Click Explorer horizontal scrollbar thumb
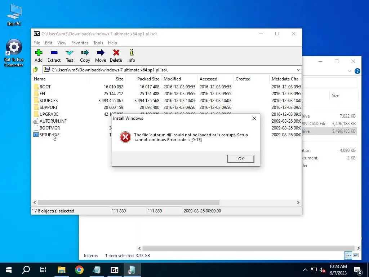The height and width of the screenshot is (277, 369). 249,248
